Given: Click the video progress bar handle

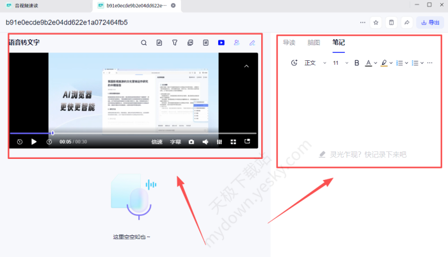Looking at the screenshot, I should pos(52,133).
